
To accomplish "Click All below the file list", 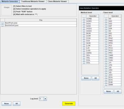I will (x=17, y=104).
